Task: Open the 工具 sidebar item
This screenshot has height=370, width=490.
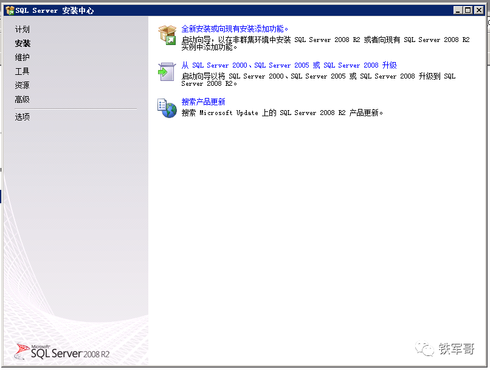Action: [x=22, y=71]
